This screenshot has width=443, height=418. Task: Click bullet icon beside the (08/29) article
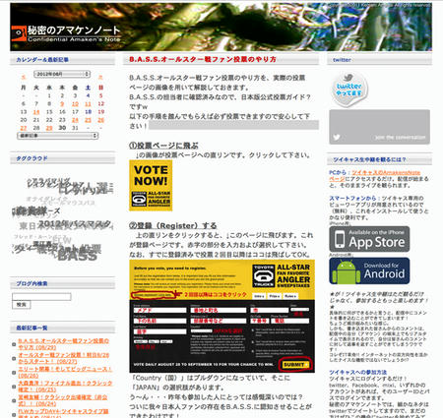coord(14,344)
